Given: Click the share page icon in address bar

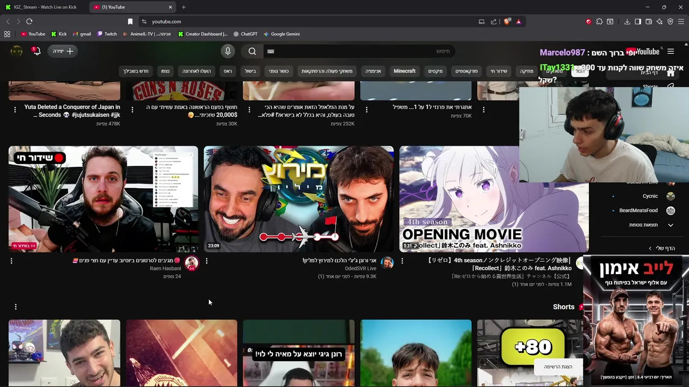Looking at the screenshot, I should click(x=494, y=21).
